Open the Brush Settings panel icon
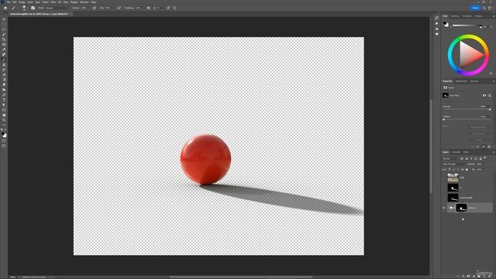 (33, 8)
